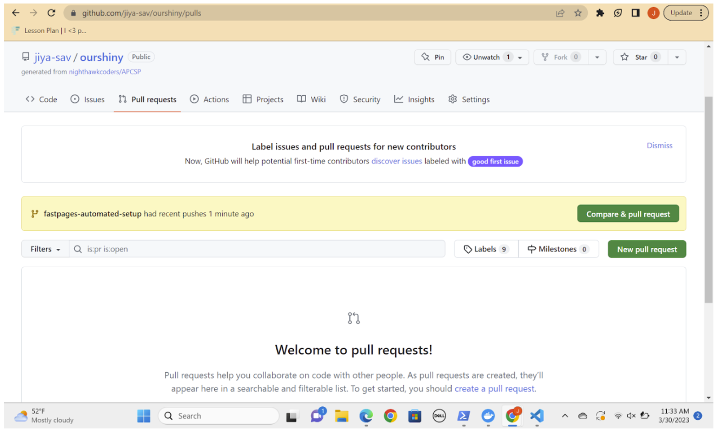Open OneDrive cloud tray icon
Viewport: 716px width, 429px height.
(582, 416)
